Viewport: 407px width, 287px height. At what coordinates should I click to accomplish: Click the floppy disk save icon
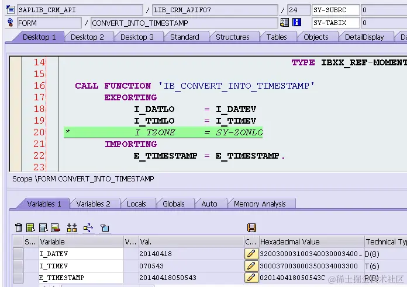click(x=251, y=228)
